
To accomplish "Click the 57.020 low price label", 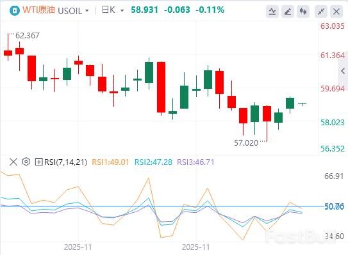I will click(x=246, y=143).
